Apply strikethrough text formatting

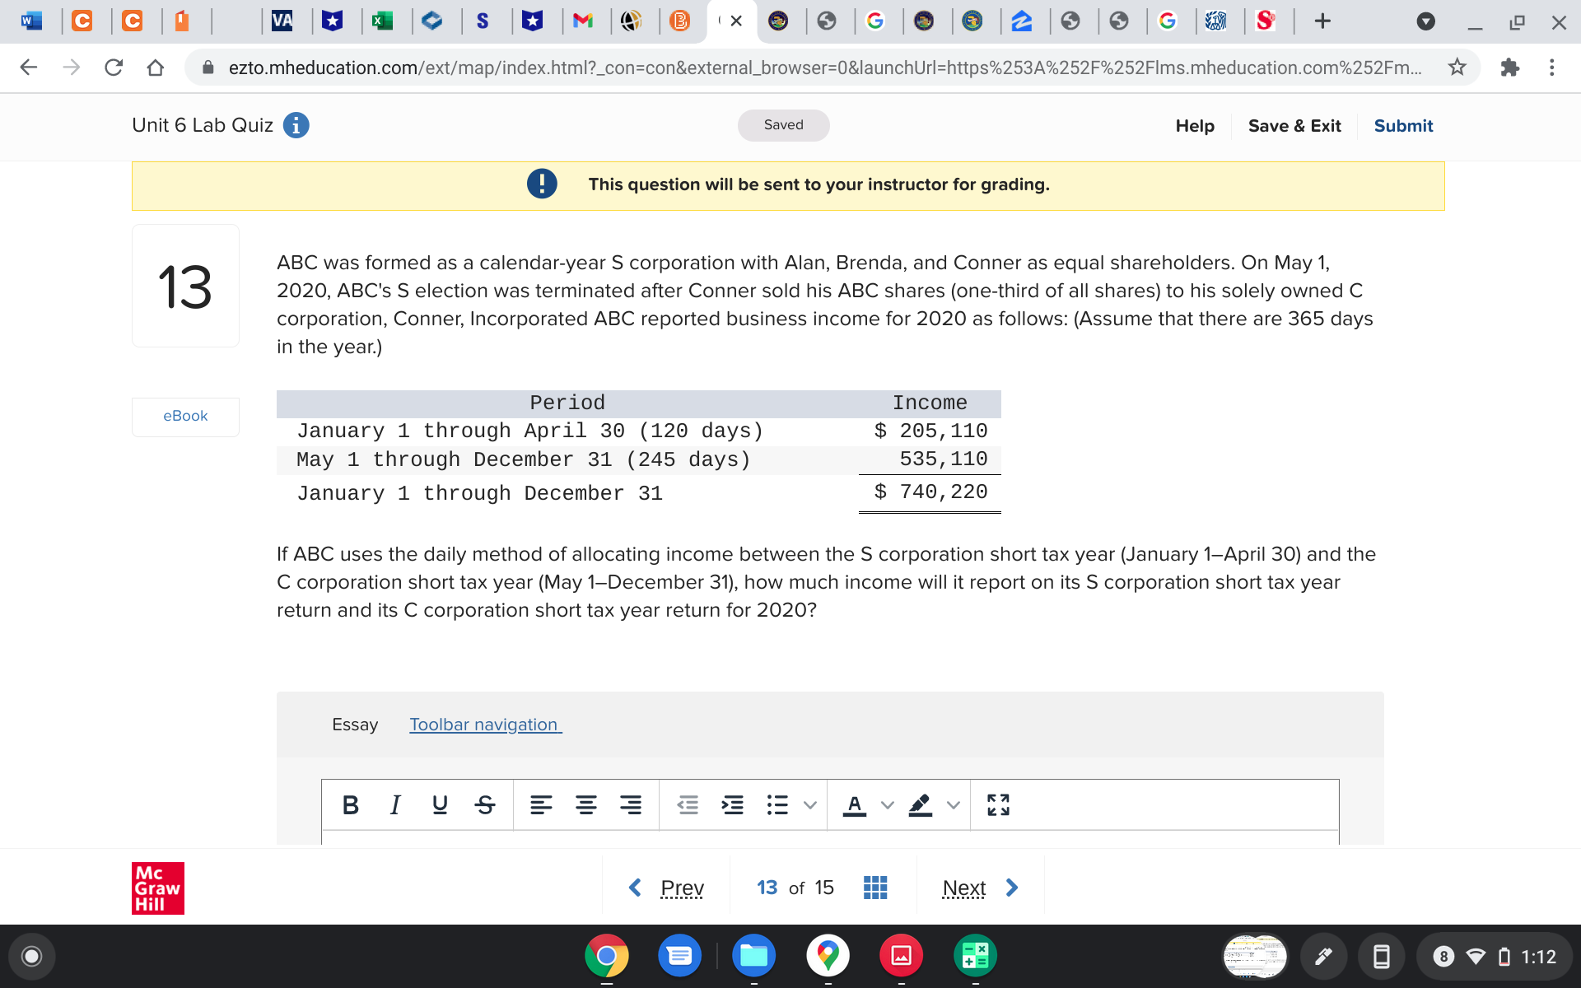[x=485, y=804]
